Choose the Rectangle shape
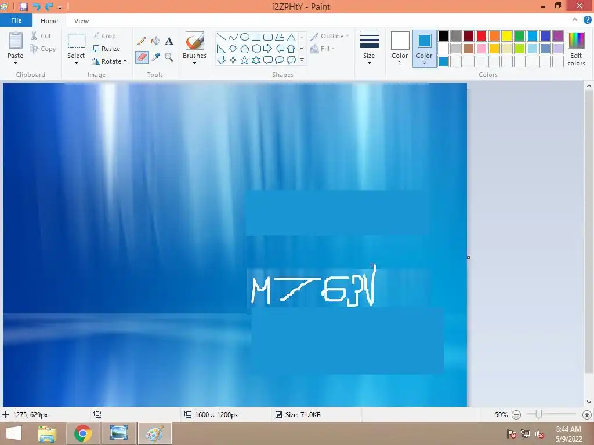The width and height of the screenshot is (594, 445). [x=256, y=37]
